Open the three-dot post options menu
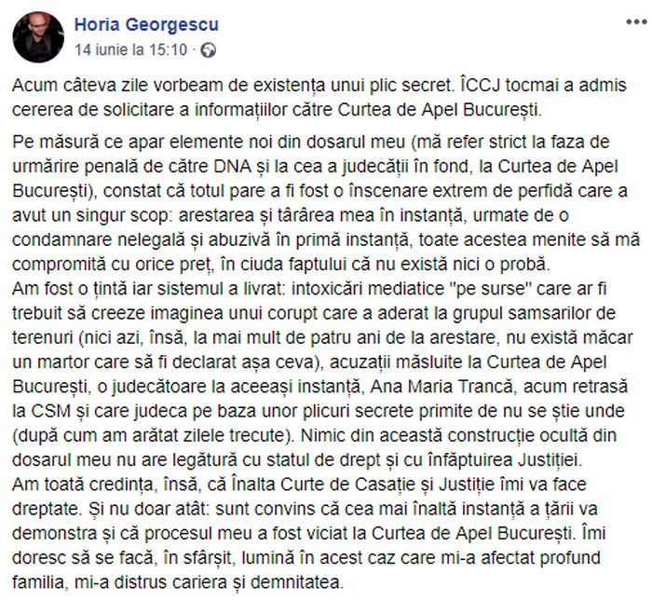This screenshot has height=601, width=652. click(636, 22)
